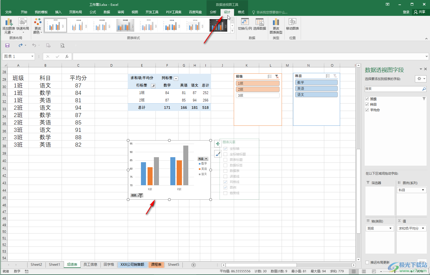Toggle 图例 chart element checkbox
The image size is (430, 275).
[x=225, y=188]
